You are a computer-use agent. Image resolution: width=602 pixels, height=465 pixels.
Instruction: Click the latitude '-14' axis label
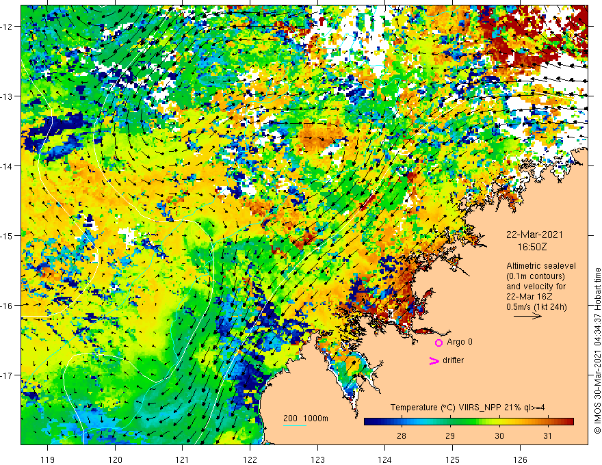click(8, 166)
